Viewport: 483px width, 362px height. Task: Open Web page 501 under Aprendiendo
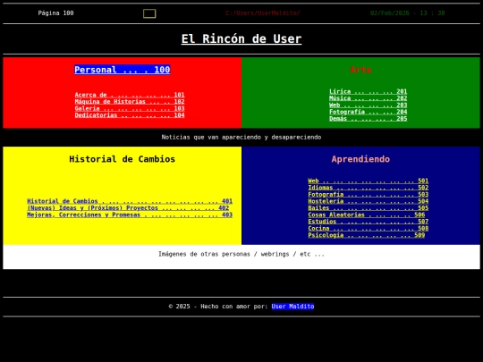[369, 181]
